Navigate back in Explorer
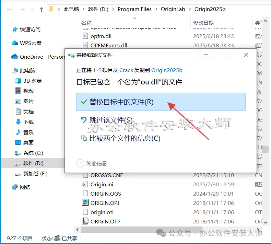 pyautogui.click(x=9, y=10)
